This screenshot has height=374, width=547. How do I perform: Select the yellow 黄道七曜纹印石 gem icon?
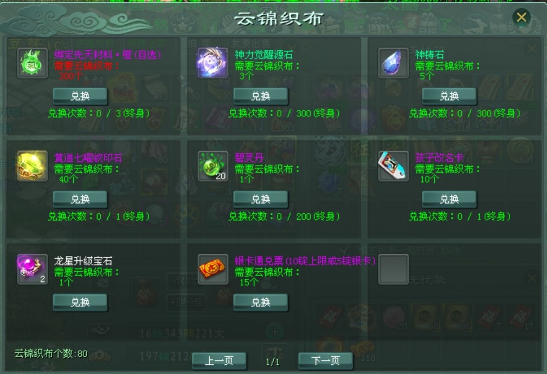click(33, 166)
